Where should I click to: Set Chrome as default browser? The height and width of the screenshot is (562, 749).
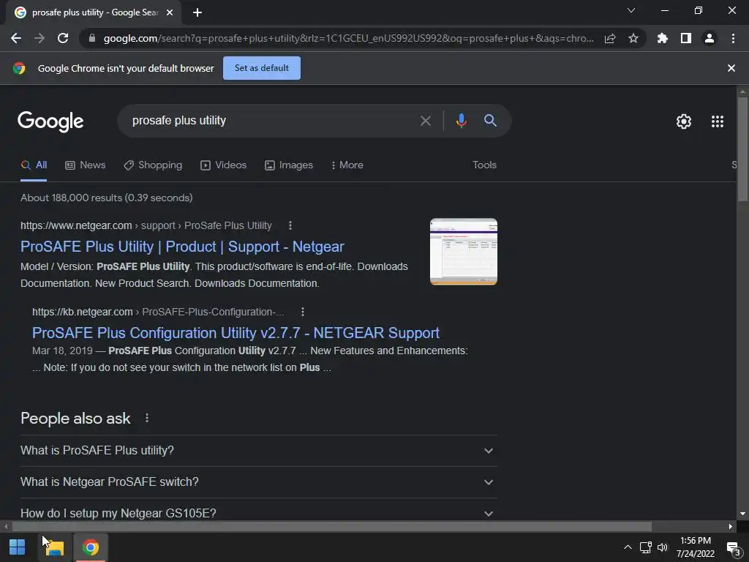[262, 68]
